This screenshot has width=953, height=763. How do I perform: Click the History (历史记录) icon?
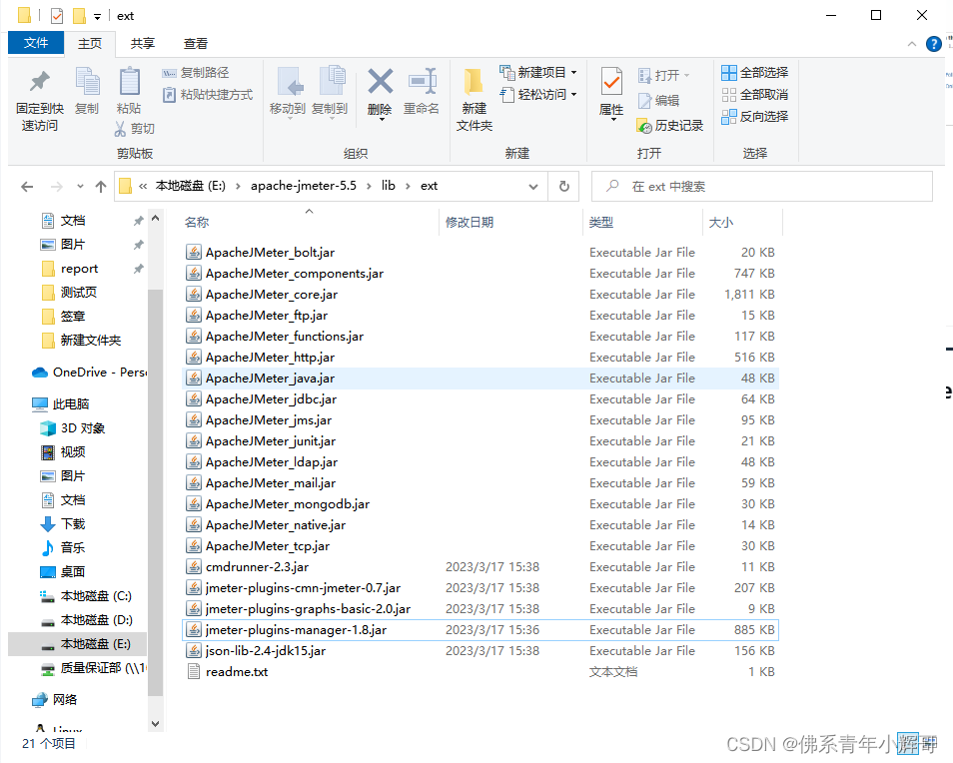pyautogui.click(x=644, y=126)
